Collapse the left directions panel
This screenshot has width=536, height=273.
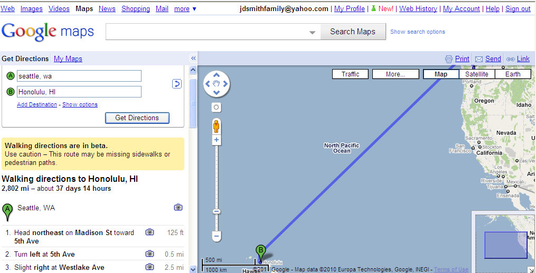pos(193,58)
